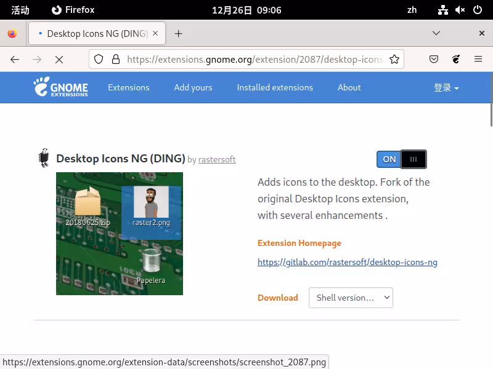Close the Desktop Icons NG tab
The image size is (493, 369).
point(155,33)
